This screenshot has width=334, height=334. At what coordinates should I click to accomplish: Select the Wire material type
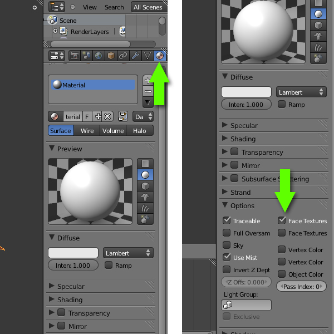point(87,131)
